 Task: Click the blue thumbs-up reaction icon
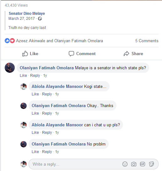pos(7,41)
